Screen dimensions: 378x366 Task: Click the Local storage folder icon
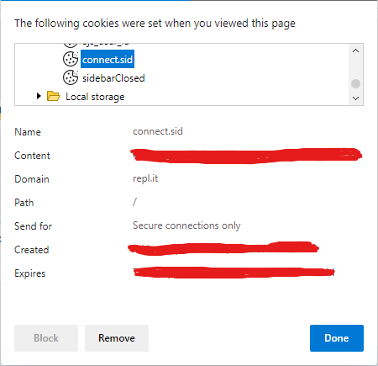click(53, 96)
